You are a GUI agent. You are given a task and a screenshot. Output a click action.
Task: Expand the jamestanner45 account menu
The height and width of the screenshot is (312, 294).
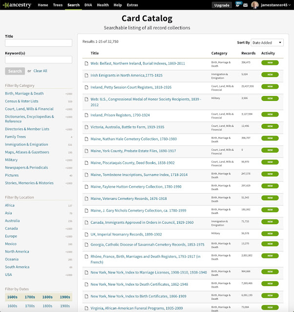coord(275,5)
